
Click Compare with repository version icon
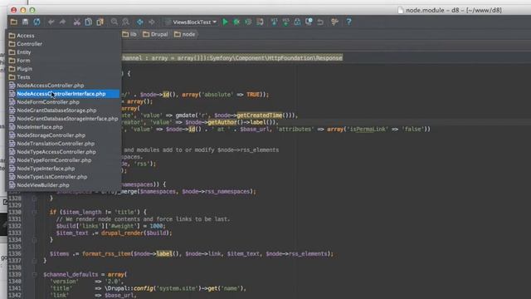[x=297, y=22]
